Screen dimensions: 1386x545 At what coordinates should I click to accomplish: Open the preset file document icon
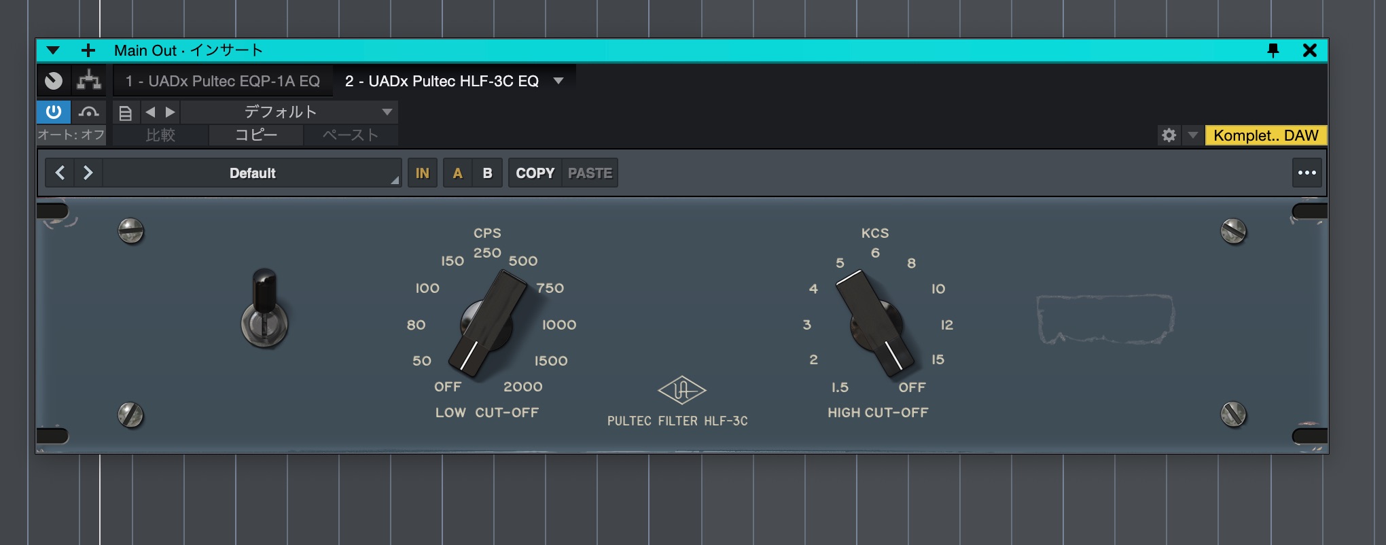click(126, 112)
